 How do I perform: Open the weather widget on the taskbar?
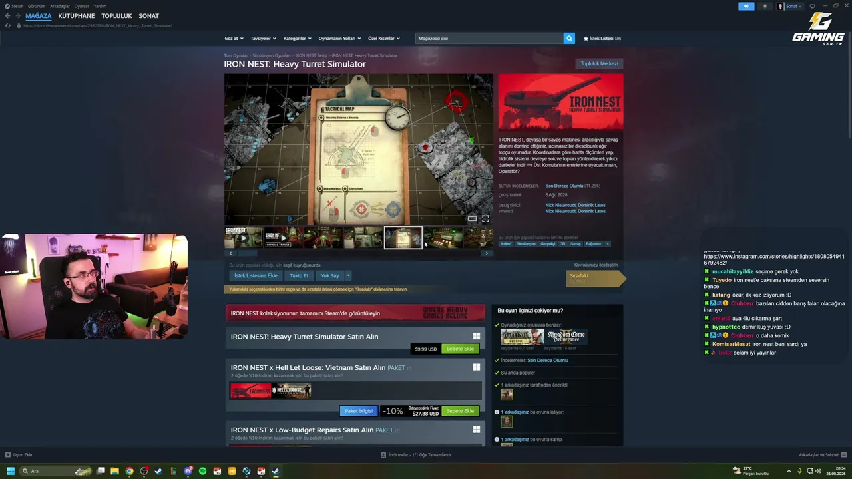coord(751,471)
